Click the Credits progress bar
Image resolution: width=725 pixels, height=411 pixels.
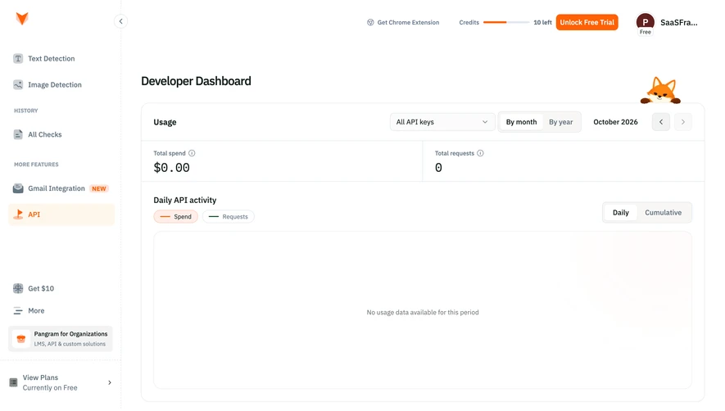[x=505, y=22]
